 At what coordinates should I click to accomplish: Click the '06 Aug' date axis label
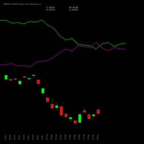point(56,137)
